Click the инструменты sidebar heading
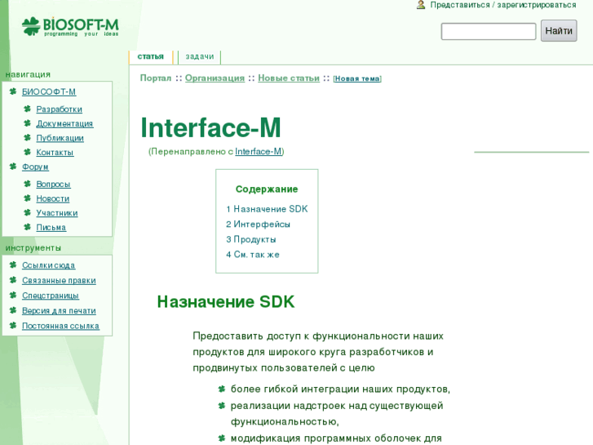The width and height of the screenshot is (593, 445). coord(33,247)
